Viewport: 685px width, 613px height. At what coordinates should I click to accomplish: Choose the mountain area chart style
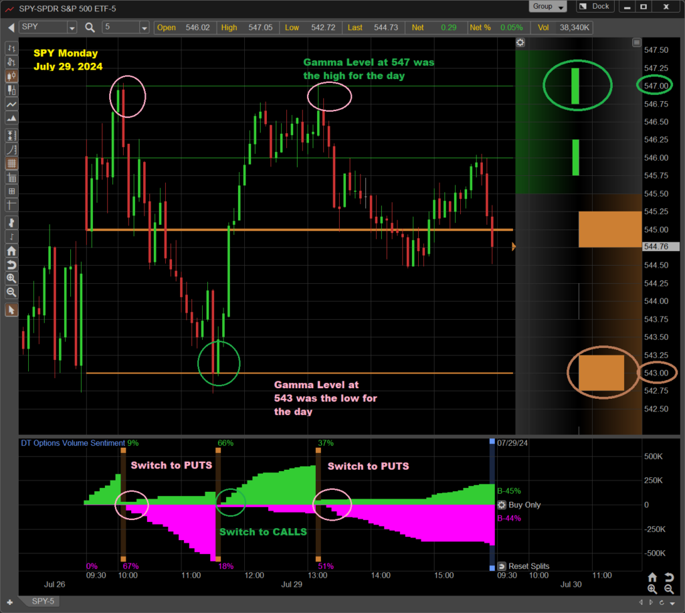[x=11, y=120]
